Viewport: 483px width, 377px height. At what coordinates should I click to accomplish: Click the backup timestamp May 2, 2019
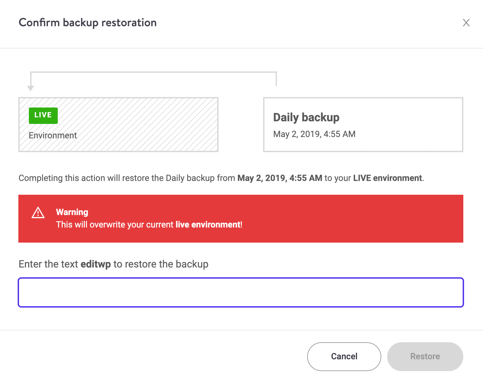(x=314, y=134)
